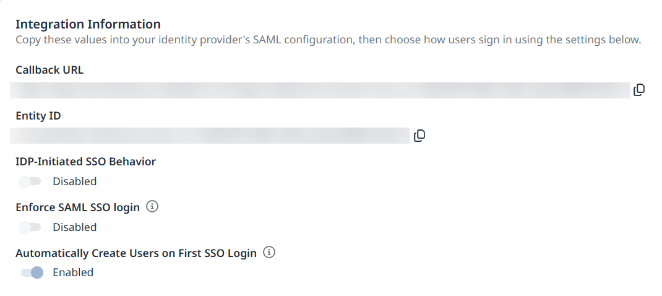
Task: Click the Enforce SAML SSO login label
Action: coord(78,207)
